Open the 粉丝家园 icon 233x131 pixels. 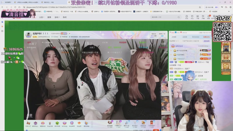(x=72, y=124)
